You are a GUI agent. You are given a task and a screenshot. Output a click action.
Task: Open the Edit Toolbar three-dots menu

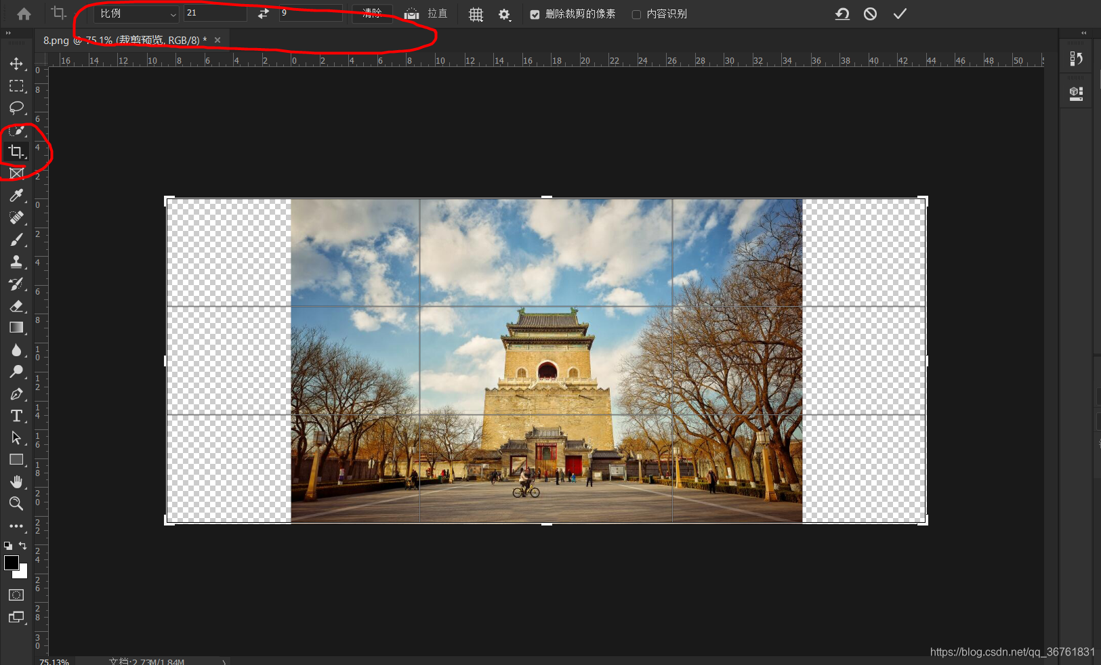tap(16, 525)
